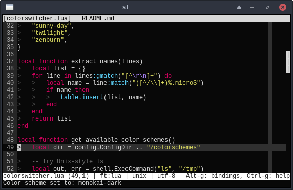Click the unix file format indicator
The image size is (293, 190).
coord(139,176)
